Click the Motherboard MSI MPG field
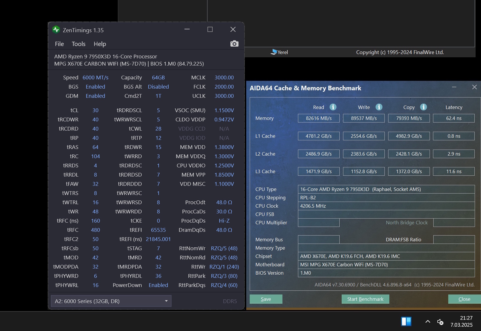Image resolution: width=481 pixels, height=331 pixels. pos(386,265)
